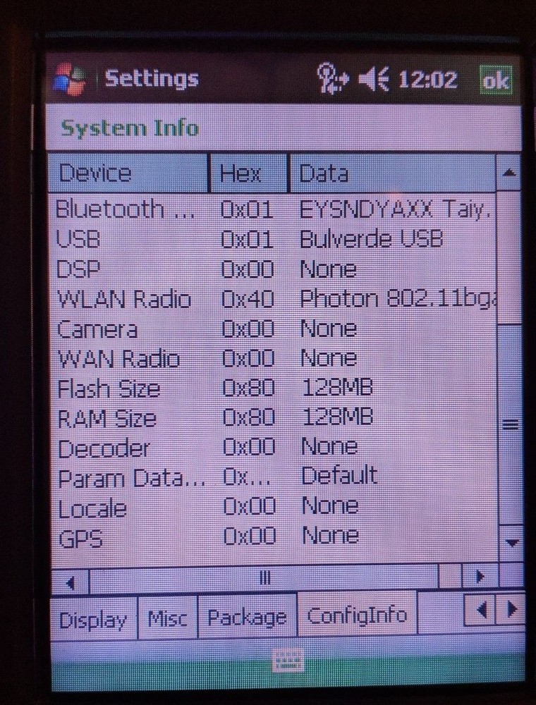Confirm with the ok button
The image size is (536, 705).
pyautogui.click(x=496, y=80)
